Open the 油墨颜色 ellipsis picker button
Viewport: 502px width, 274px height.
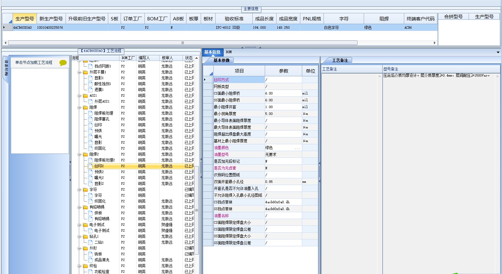(x=298, y=148)
